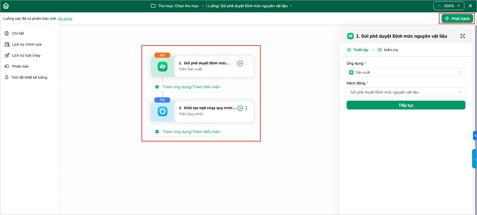Click the green Sản xuất app icon in step 1

[163, 67]
